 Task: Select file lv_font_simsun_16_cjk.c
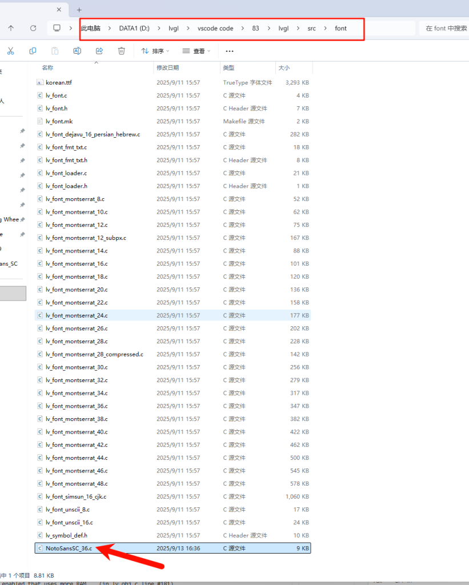(x=75, y=496)
